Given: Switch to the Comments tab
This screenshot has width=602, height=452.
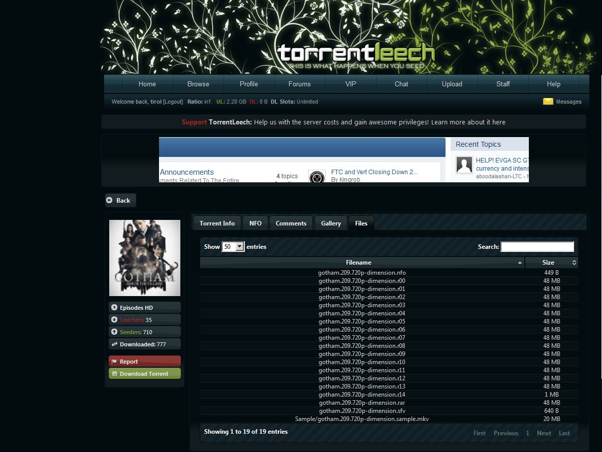Looking at the screenshot, I should [x=291, y=223].
